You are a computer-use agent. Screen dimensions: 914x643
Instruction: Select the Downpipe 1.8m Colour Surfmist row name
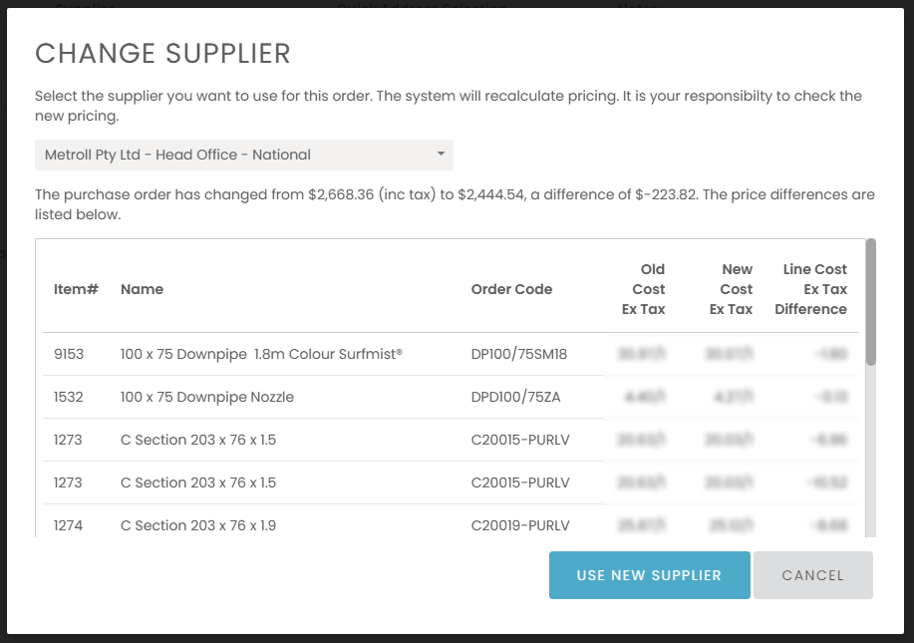pyautogui.click(x=261, y=354)
